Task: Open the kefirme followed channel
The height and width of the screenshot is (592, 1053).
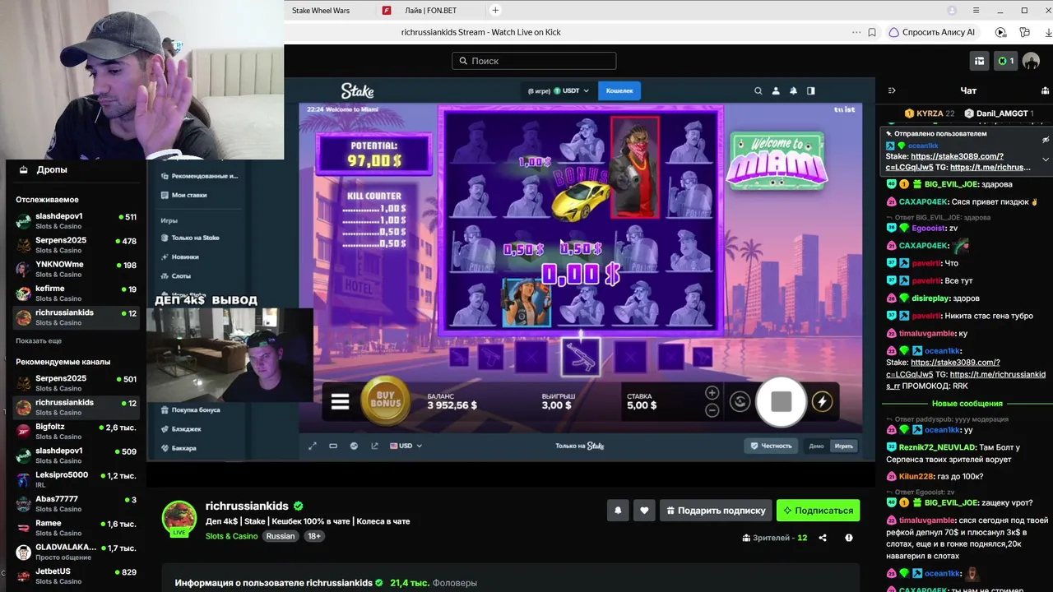Action: point(76,293)
